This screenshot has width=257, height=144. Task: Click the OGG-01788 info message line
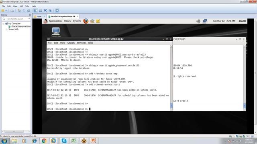[x=102, y=90]
